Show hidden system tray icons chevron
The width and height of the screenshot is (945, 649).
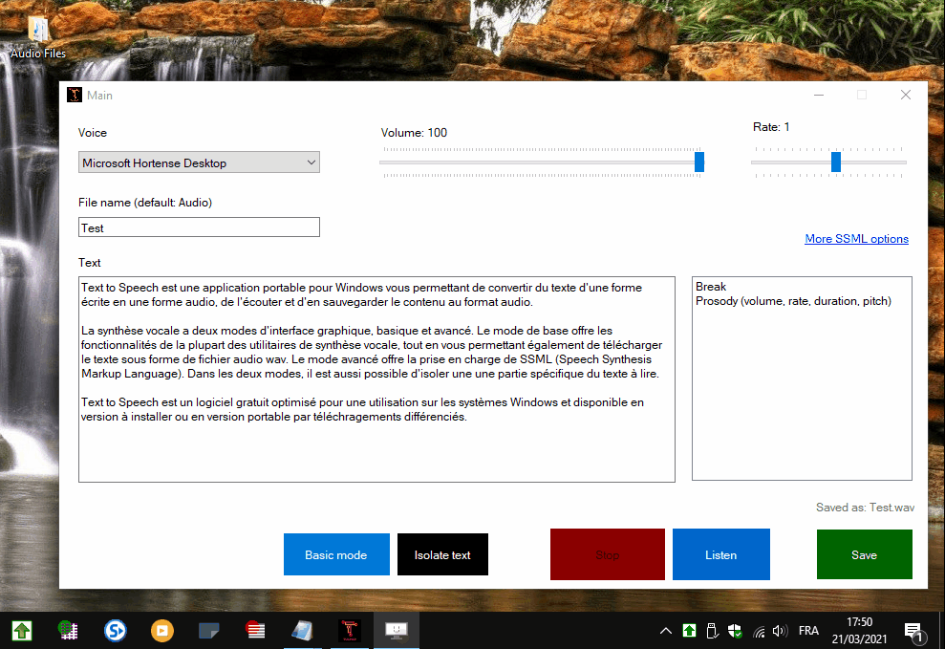(665, 631)
